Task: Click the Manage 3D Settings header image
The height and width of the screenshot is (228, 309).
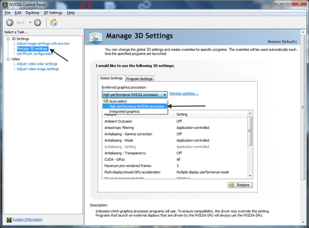Action: (x=96, y=37)
